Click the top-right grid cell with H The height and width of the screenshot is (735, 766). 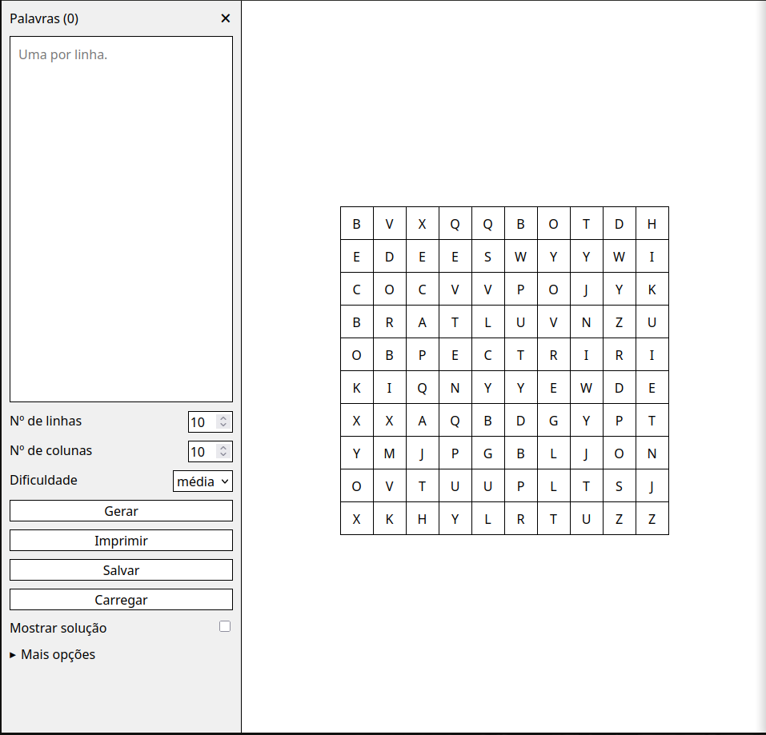point(652,224)
